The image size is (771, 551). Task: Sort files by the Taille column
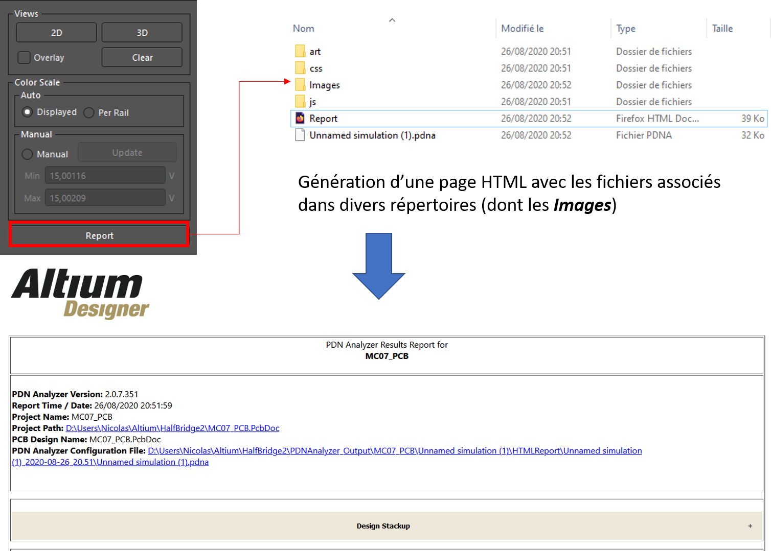click(x=722, y=29)
